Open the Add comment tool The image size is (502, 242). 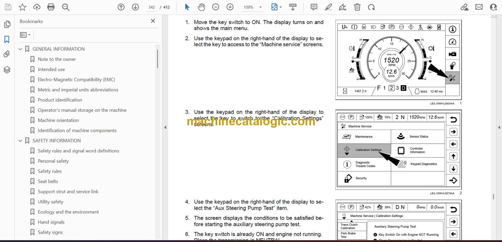pos(314,7)
